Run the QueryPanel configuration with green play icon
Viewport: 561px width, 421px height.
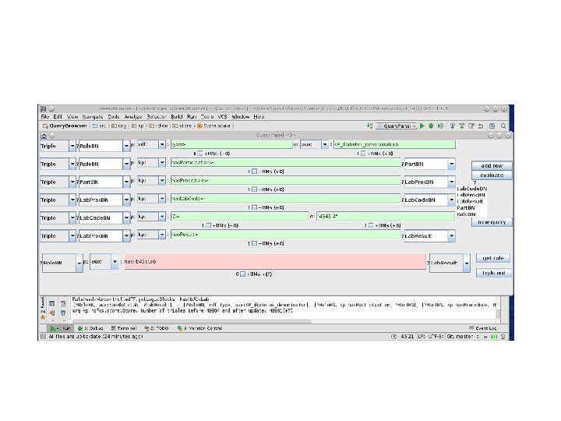click(x=422, y=126)
